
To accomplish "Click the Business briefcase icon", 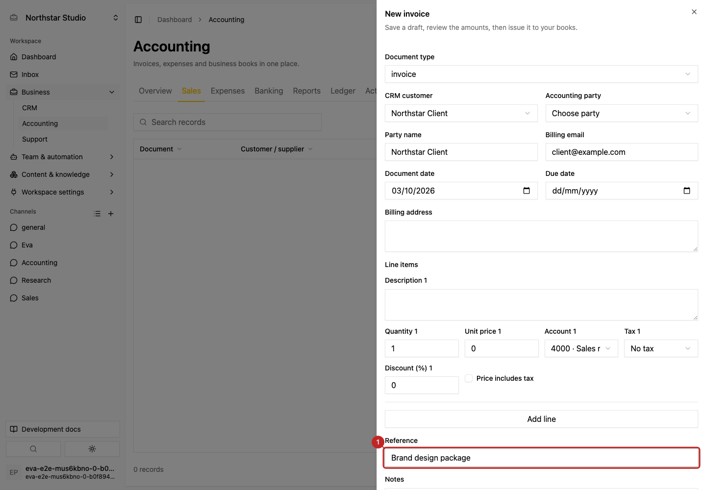I will pos(14,92).
